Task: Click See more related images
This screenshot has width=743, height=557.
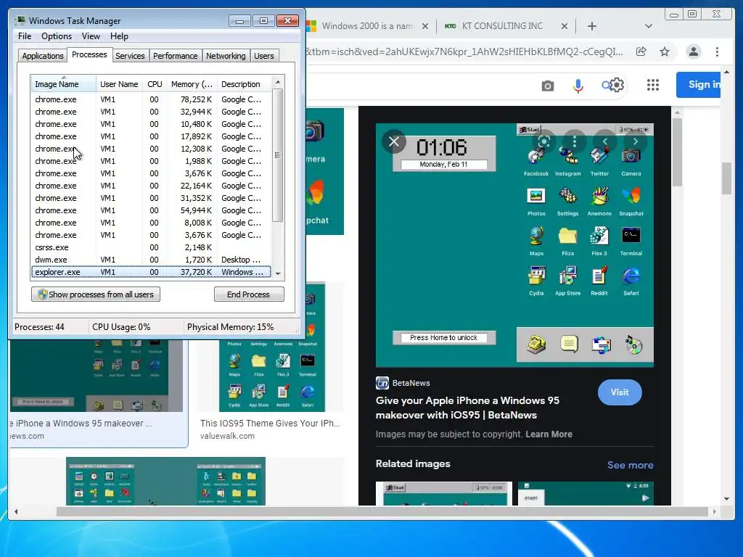Action: (631, 465)
